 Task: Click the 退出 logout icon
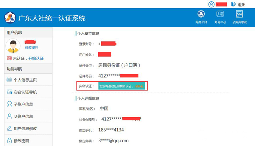click(x=233, y=4)
